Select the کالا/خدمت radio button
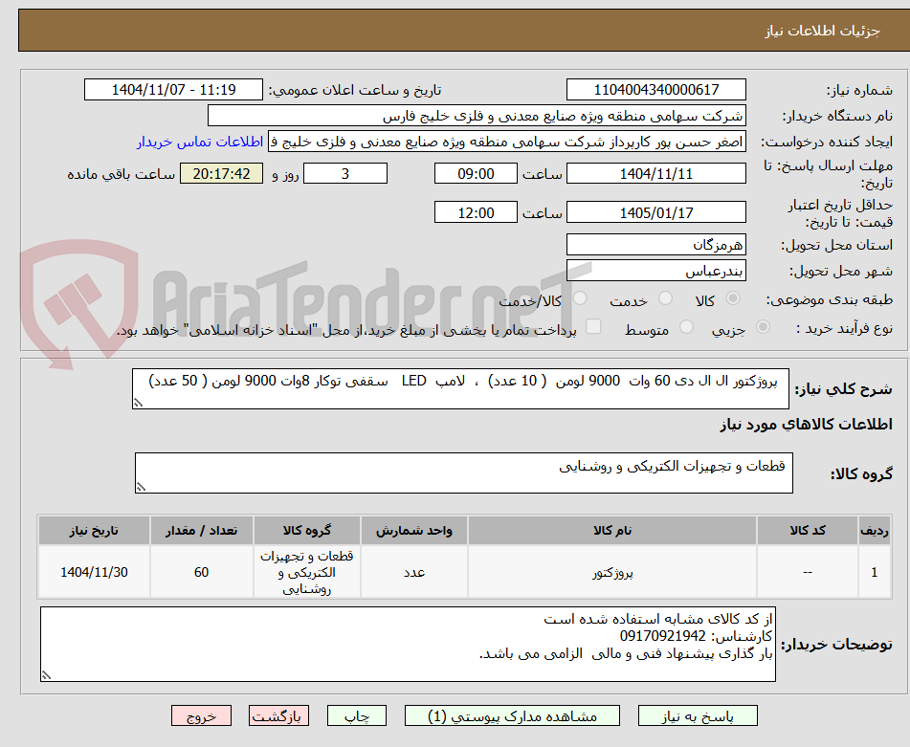The height and width of the screenshot is (747, 910). [x=580, y=298]
